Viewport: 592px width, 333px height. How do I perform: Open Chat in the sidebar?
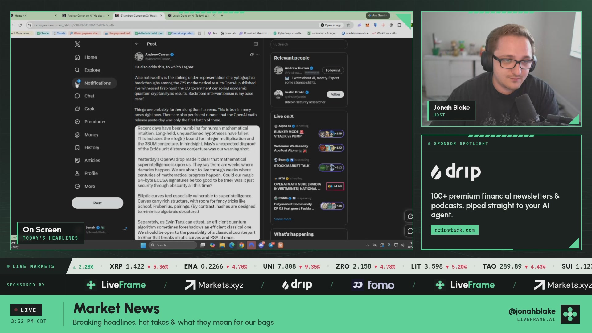(x=84, y=96)
